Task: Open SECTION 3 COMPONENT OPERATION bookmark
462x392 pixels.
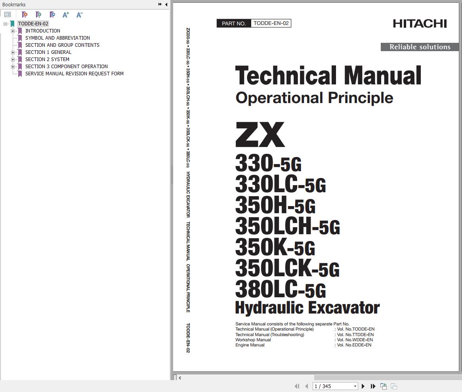Action: click(x=66, y=66)
